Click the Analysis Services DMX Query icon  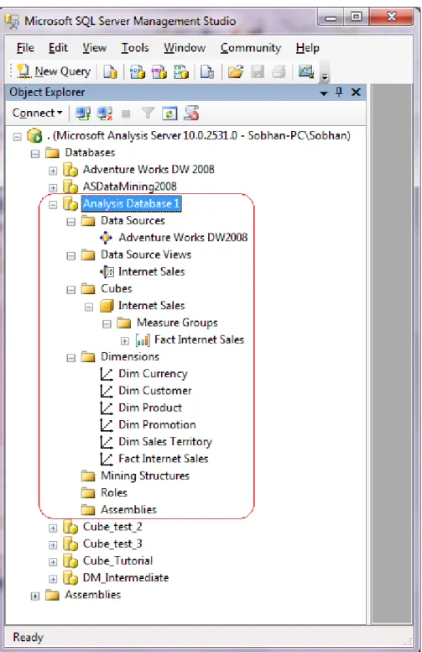coord(159,71)
